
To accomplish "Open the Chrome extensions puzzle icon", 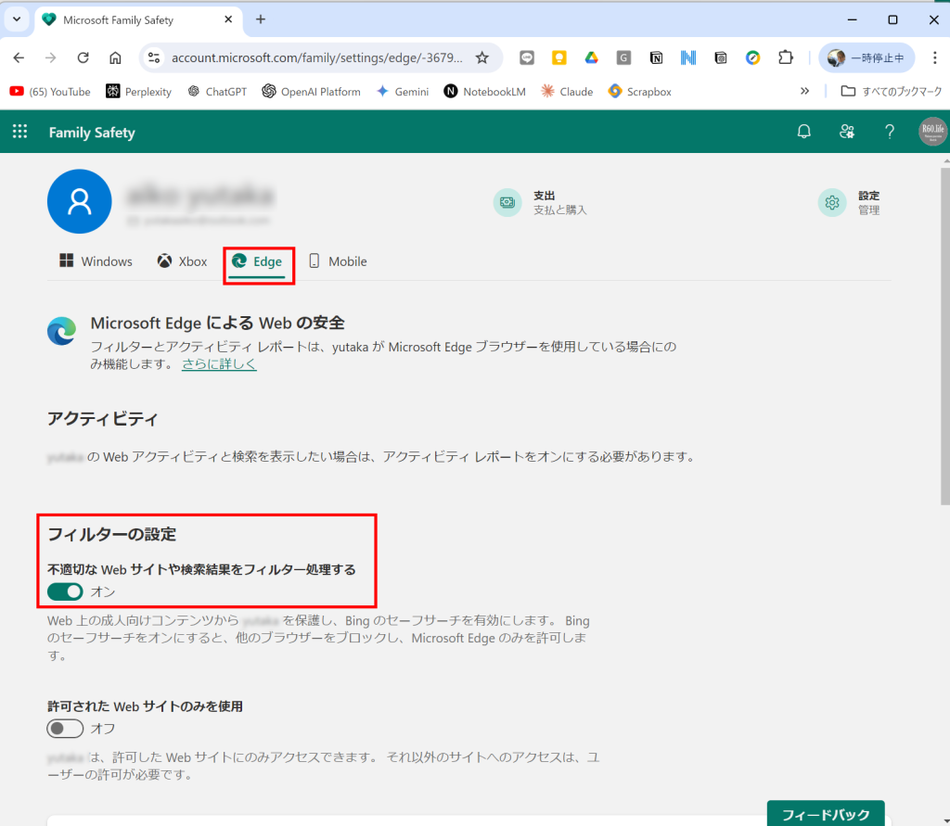I will click(x=785, y=57).
